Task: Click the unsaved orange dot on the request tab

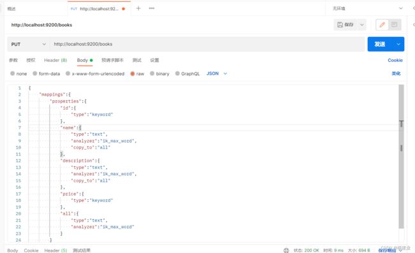Action: click(x=123, y=9)
